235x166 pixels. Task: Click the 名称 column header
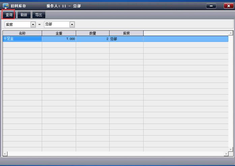tap(22, 33)
